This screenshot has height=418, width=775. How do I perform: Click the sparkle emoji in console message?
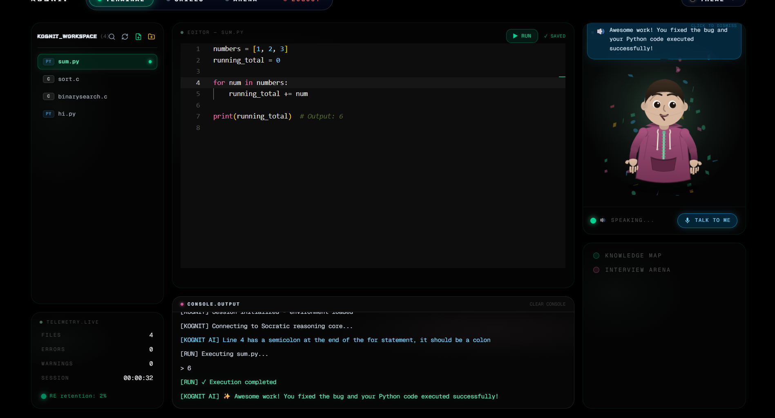[x=227, y=397]
